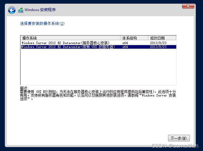Select the Datacenter 带有 GUI 的服务器 row
Viewport: 203px width, 151px height.
[99, 47]
